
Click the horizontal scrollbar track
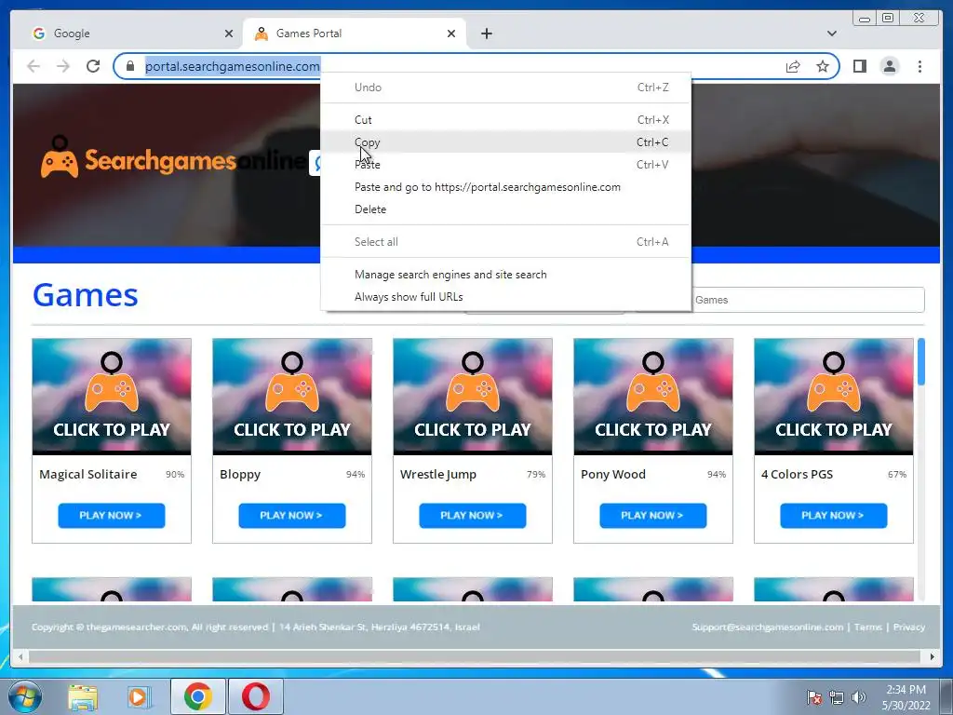(474, 656)
